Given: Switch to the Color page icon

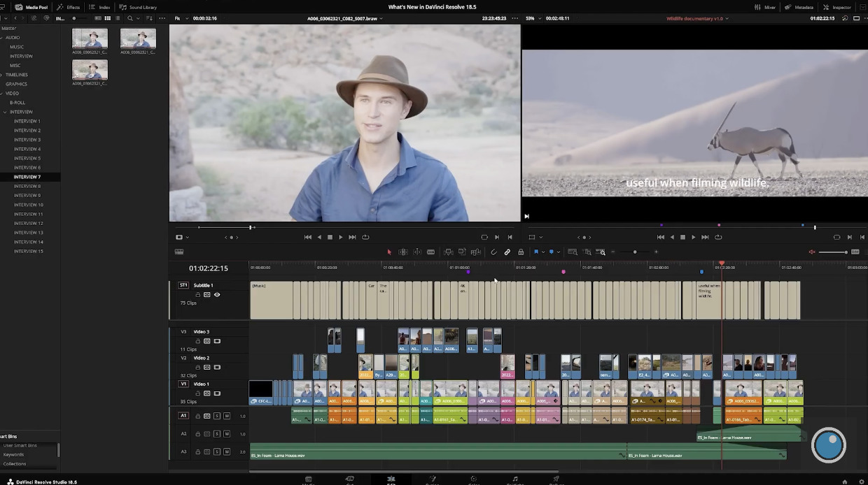Looking at the screenshot, I should (x=474, y=480).
